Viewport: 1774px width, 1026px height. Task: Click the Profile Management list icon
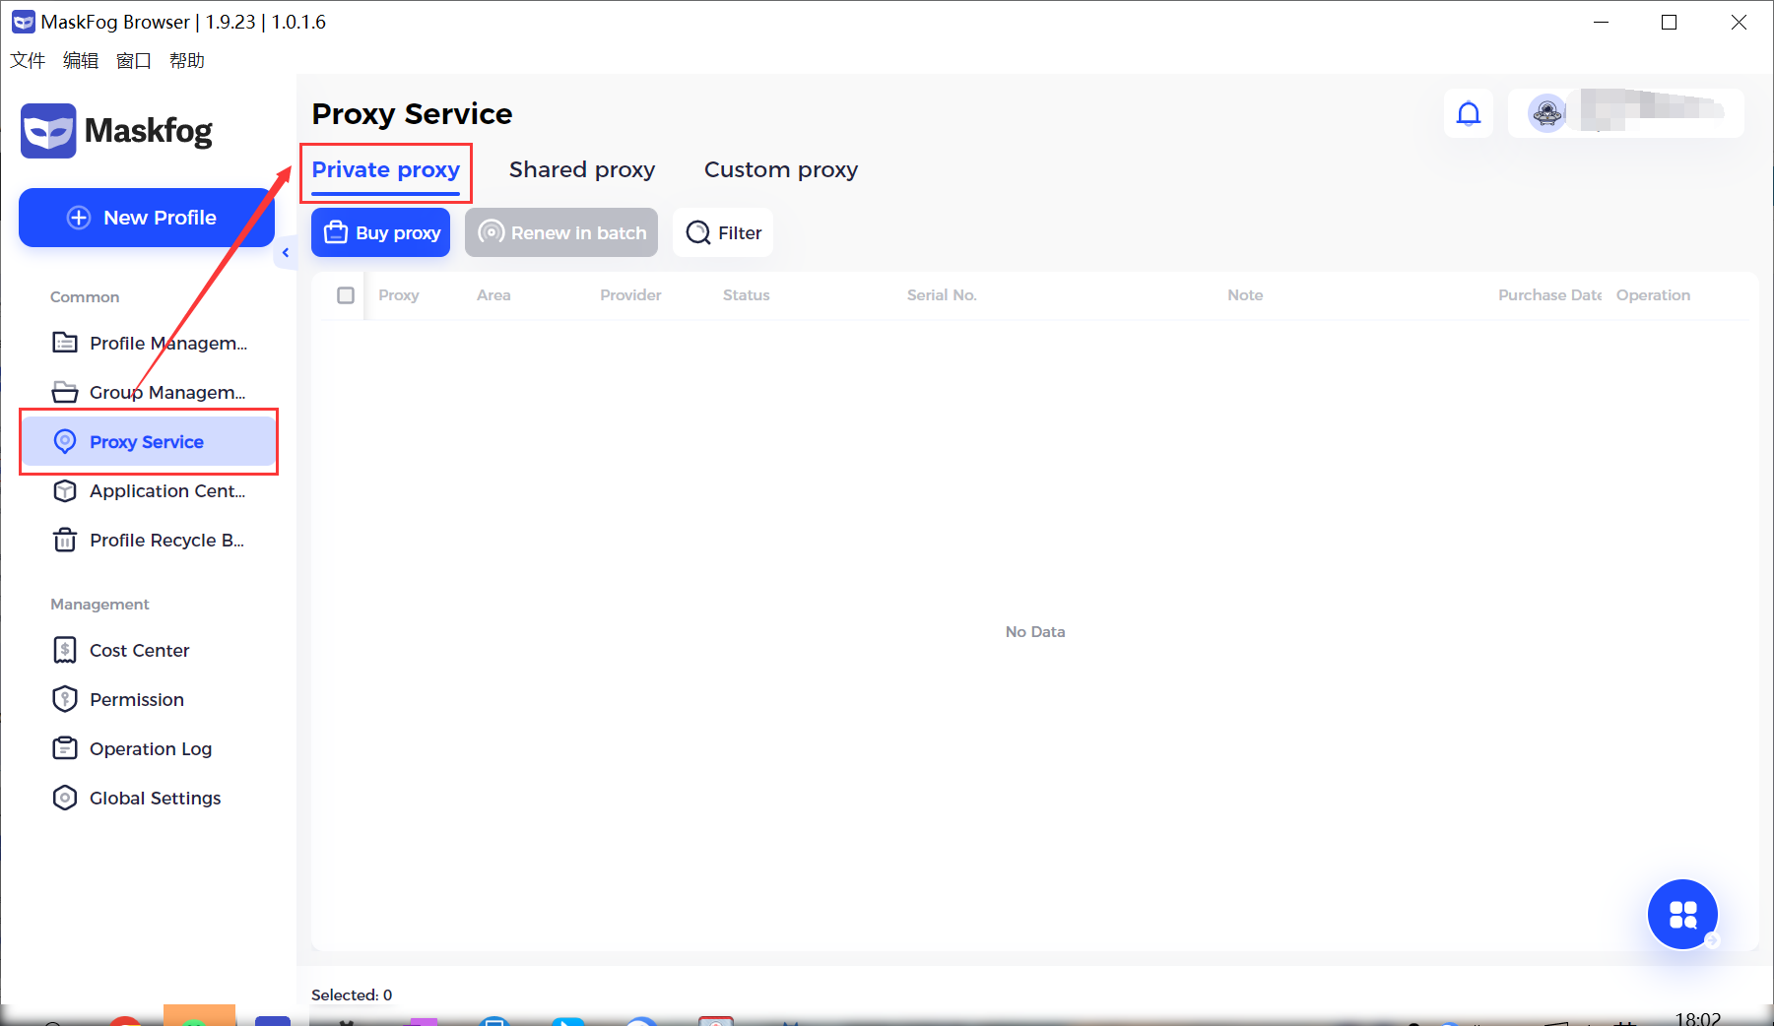[x=65, y=343]
